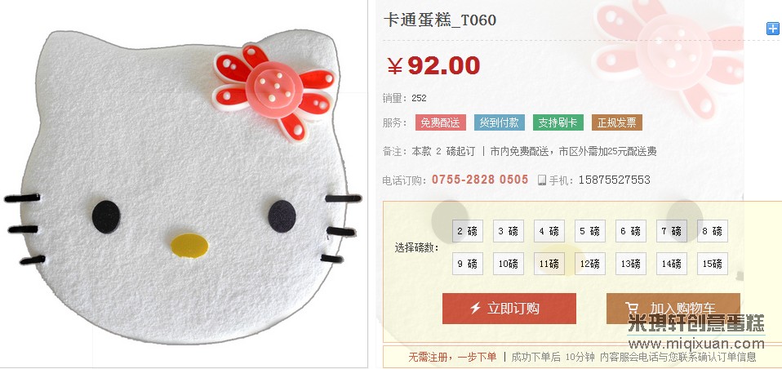Click the brown 正规发票 service tag

617,122
